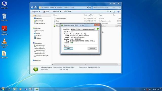
Task: Select Favorites in navigation pane
Action: tap(38, 16)
